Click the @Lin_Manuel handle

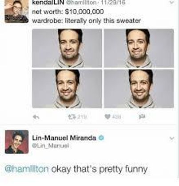51,146
